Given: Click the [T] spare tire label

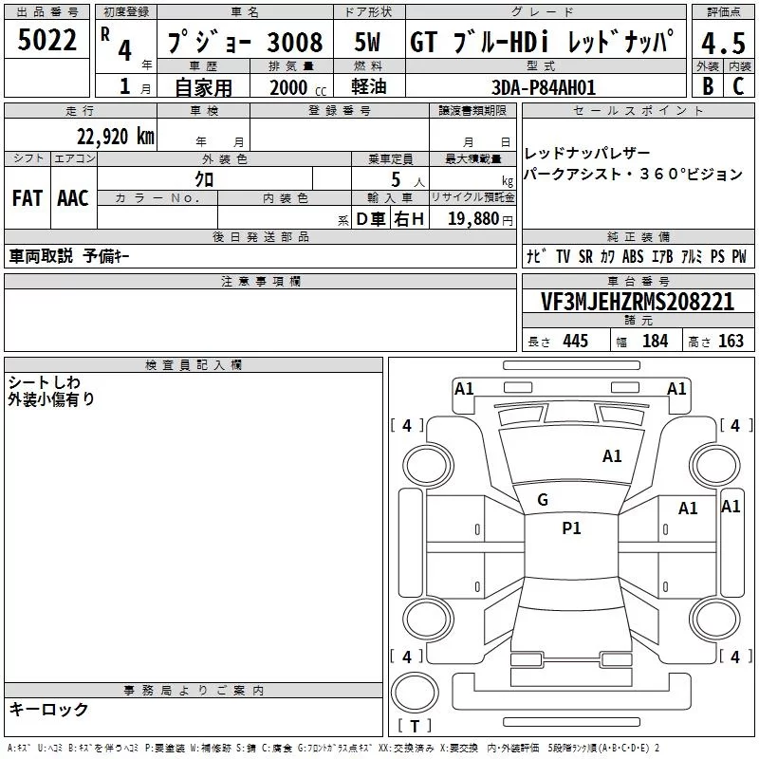Looking at the screenshot, I should 415,726.
